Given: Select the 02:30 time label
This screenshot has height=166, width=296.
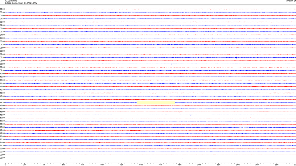Looking at the screenshot, I should tap(2, 25).
